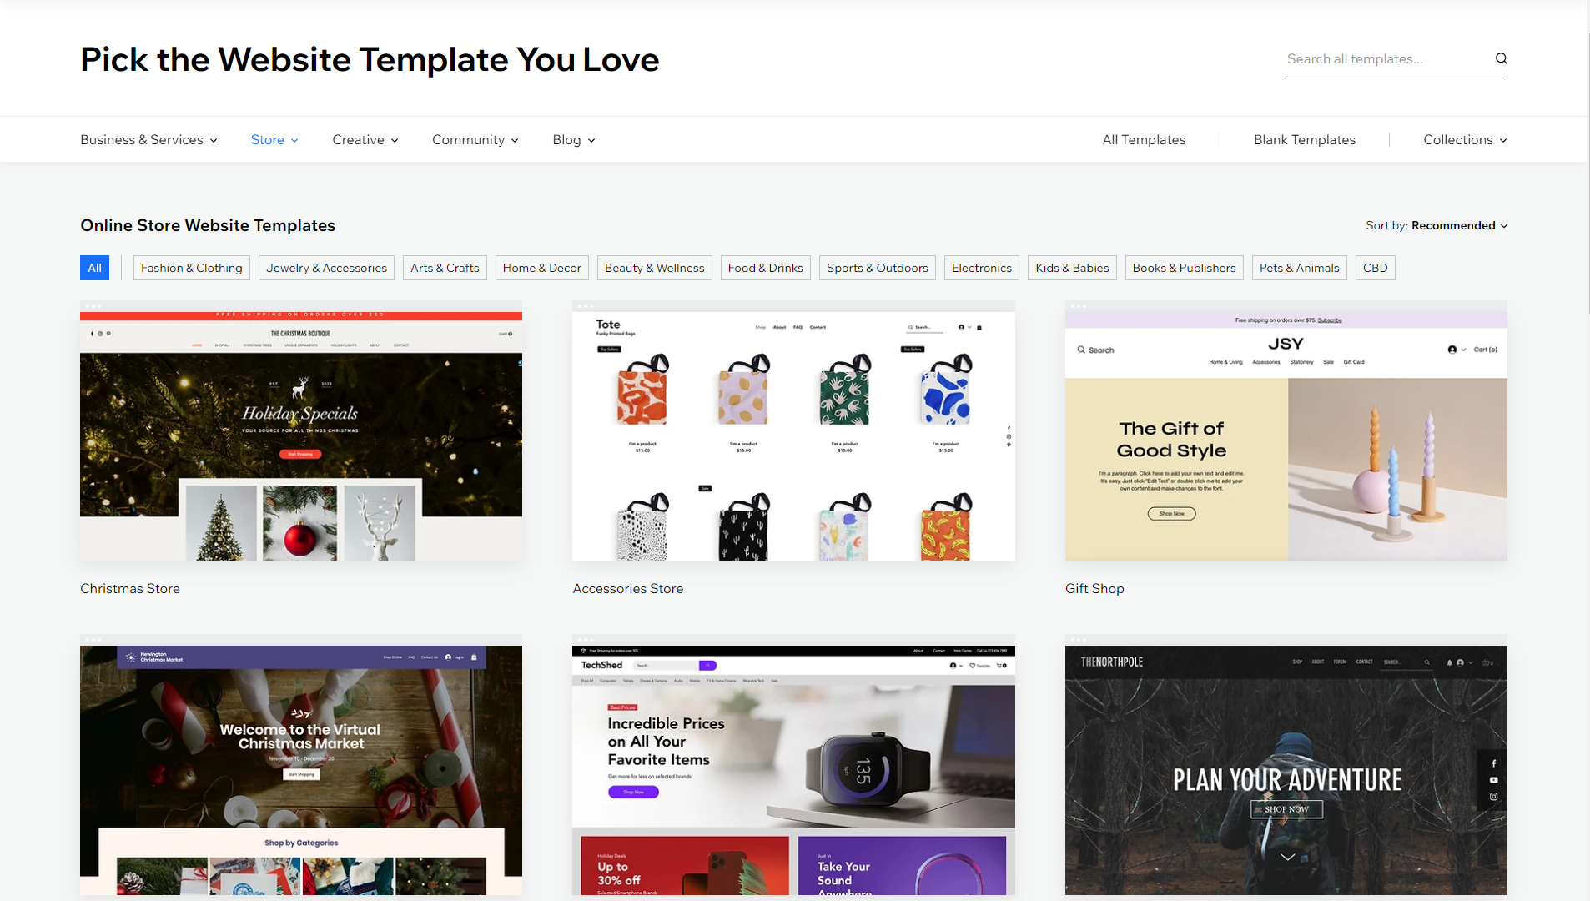Image resolution: width=1590 pixels, height=901 pixels.
Task: Expand the Collections dropdown
Action: click(1464, 140)
